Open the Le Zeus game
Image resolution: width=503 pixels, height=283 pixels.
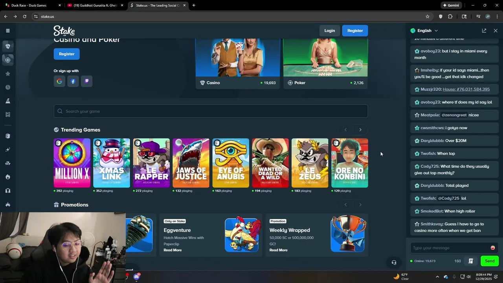310,163
